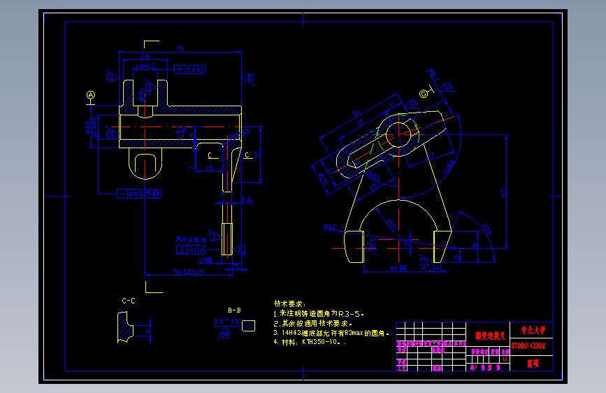Select note 1 about R3-5 casting fillets
The image size is (606, 393).
point(319,313)
